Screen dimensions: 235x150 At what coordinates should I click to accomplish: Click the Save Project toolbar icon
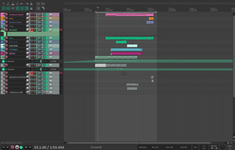pyautogui.click(x=12, y=3)
